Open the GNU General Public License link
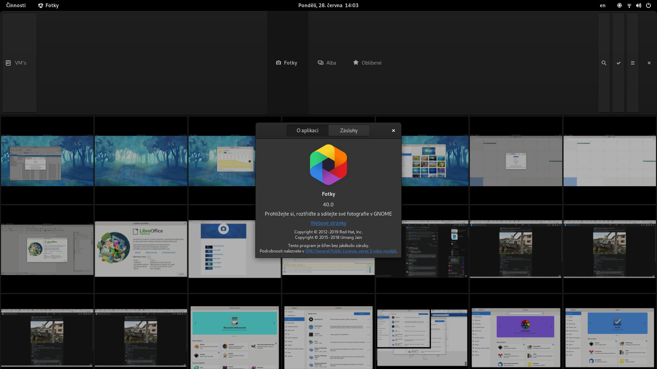 (x=351, y=251)
